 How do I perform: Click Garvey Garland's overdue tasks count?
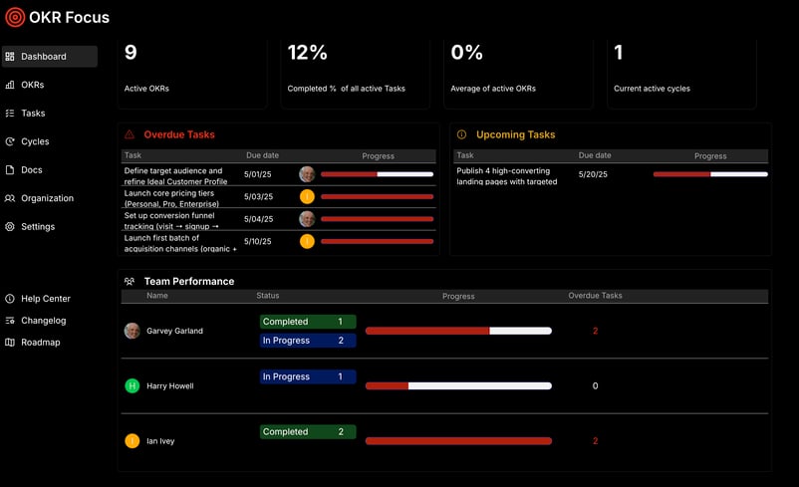point(595,331)
